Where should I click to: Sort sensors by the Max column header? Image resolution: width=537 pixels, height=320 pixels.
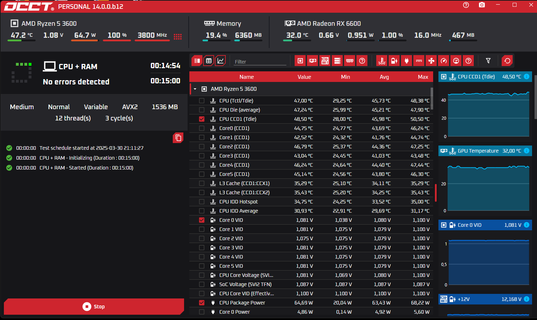click(x=423, y=77)
